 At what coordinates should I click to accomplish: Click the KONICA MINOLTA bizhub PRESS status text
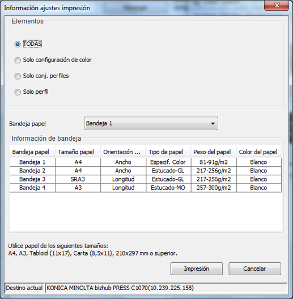(120, 288)
